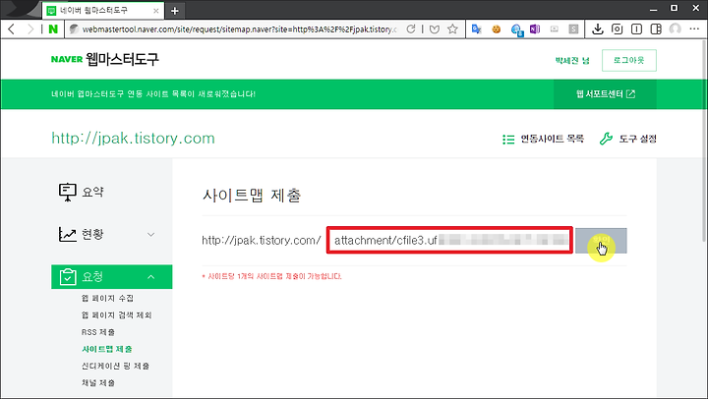Click the green announcement banner text
708x399 pixels.
coord(153,94)
